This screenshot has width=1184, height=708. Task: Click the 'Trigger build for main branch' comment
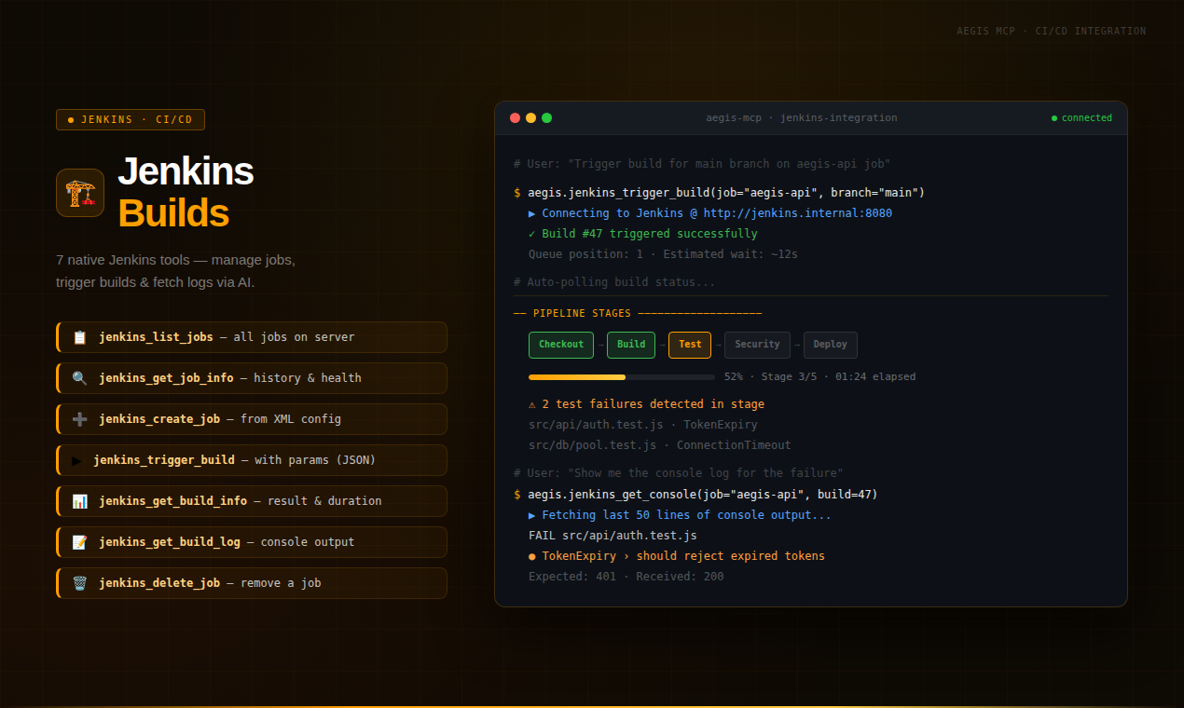click(x=702, y=164)
